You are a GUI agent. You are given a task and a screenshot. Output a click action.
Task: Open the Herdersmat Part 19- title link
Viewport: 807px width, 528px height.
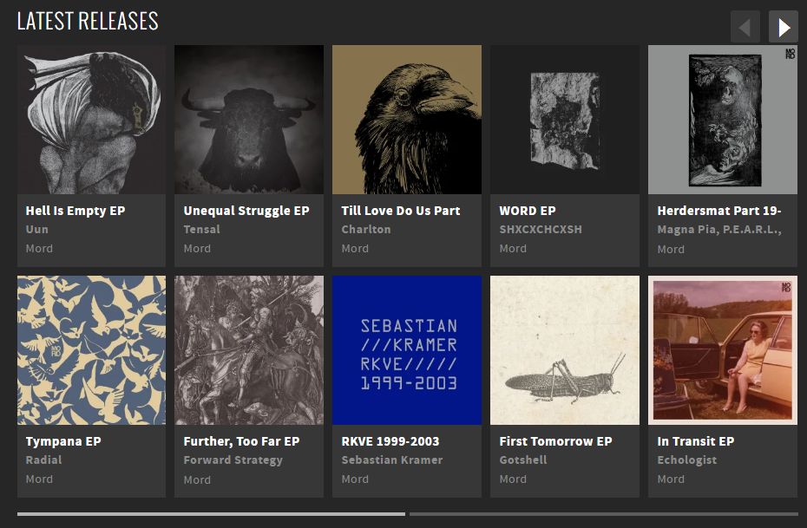pyautogui.click(x=719, y=211)
